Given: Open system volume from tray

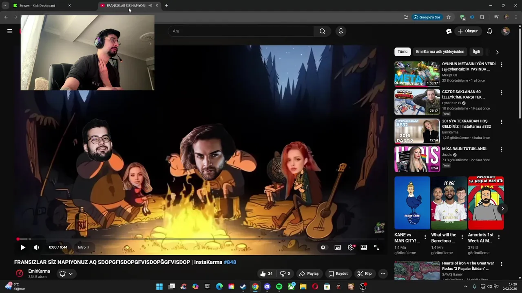Looking at the screenshot, I should pos(490,286).
